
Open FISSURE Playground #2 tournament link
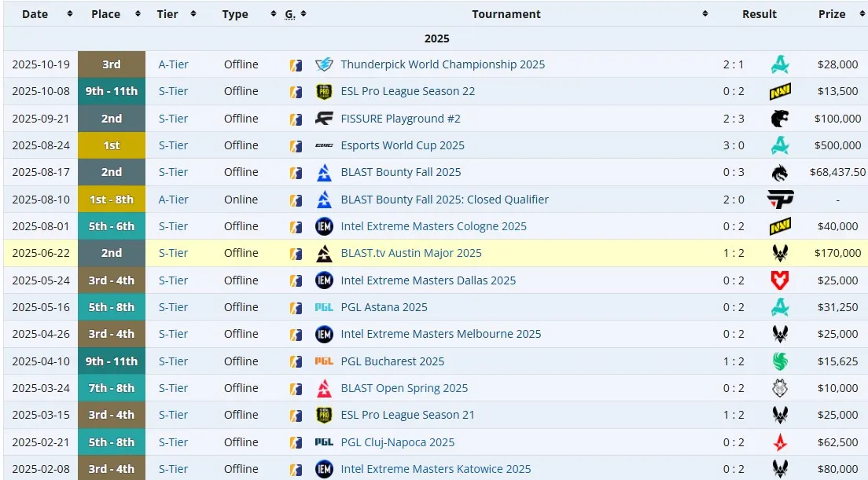pyautogui.click(x=401, y=119)
